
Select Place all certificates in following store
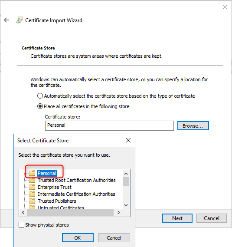(40, 106)
